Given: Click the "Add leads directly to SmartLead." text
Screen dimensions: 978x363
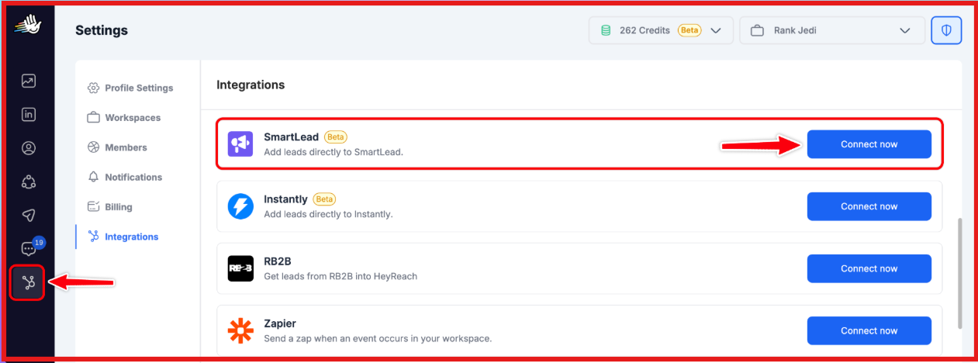Looking at the screenshot, I should coord(333,152).
